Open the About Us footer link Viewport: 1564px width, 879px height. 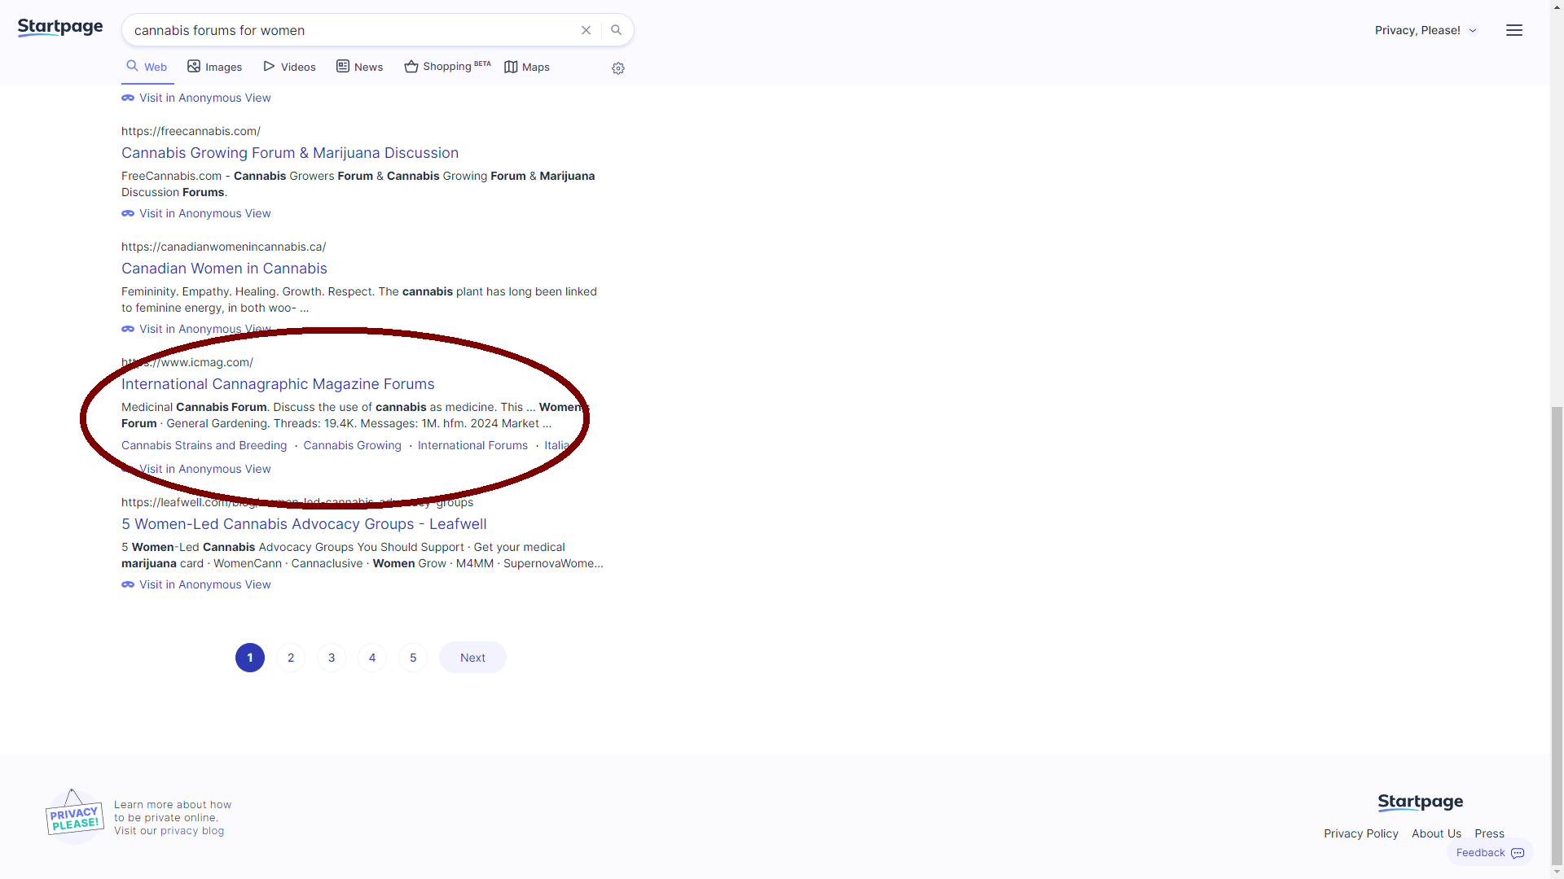(x=1436, y=833)
